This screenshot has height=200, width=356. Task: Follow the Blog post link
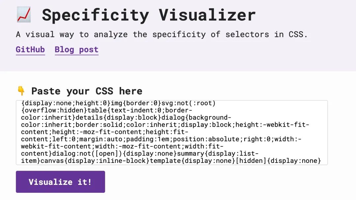[76, 50]
